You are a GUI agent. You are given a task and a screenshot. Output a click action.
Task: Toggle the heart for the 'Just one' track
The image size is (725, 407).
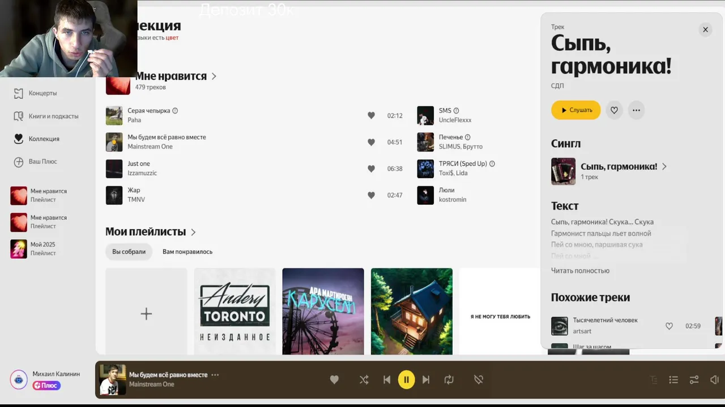(371, 168)
